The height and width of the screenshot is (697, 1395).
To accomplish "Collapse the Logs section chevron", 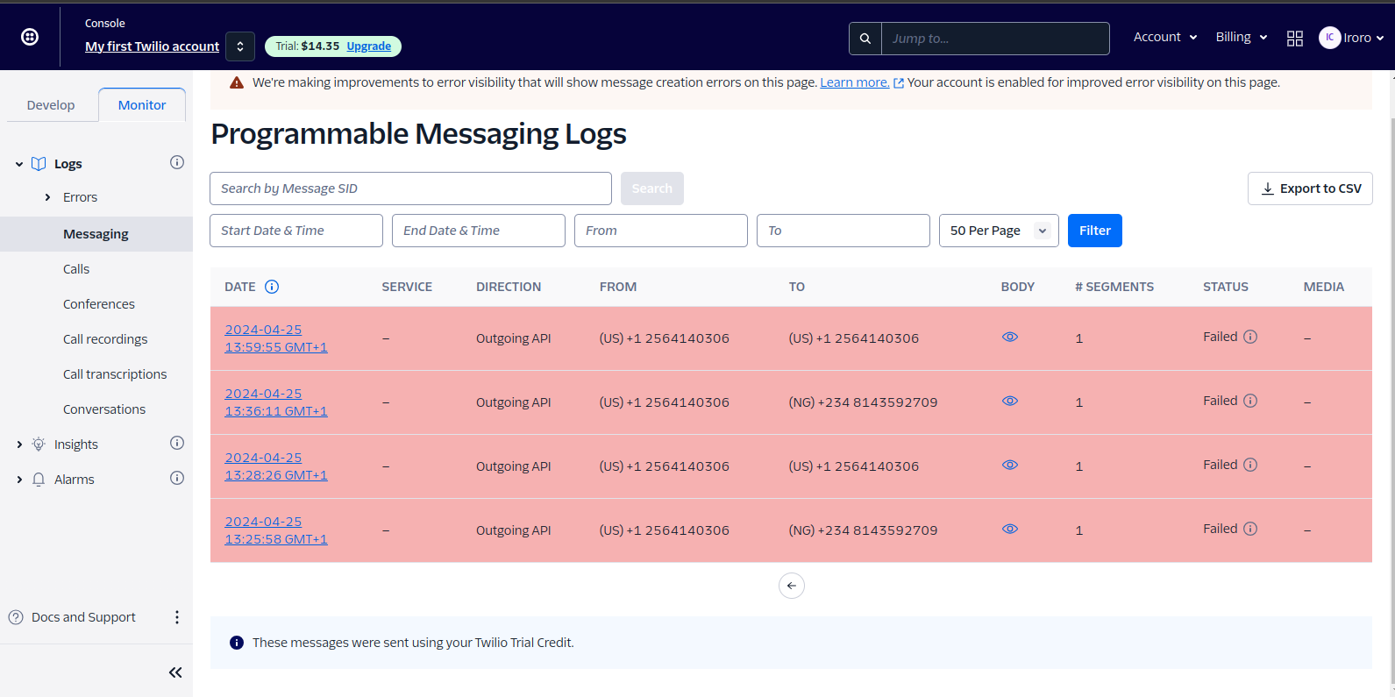I will [x=19, y=164].
